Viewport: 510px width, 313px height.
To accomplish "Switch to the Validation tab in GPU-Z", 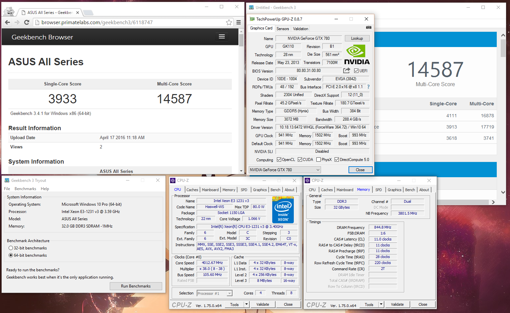I will [300, 29].
